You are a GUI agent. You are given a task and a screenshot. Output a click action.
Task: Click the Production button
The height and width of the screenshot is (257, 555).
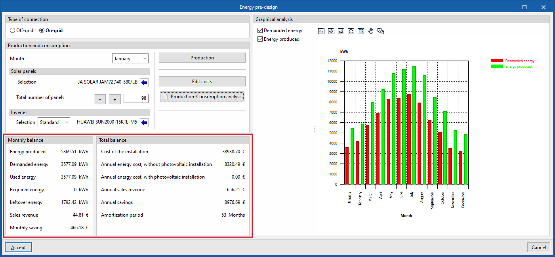click(202, 58)
